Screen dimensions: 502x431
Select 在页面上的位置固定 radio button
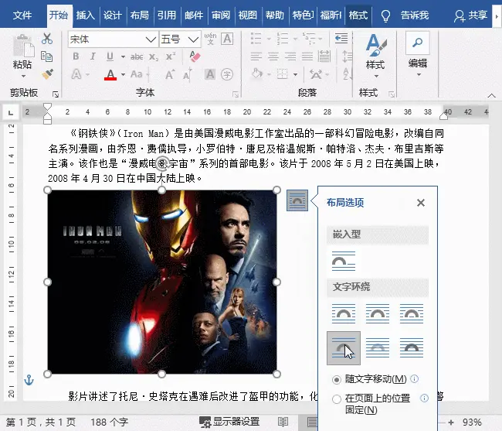coord(337,399)
